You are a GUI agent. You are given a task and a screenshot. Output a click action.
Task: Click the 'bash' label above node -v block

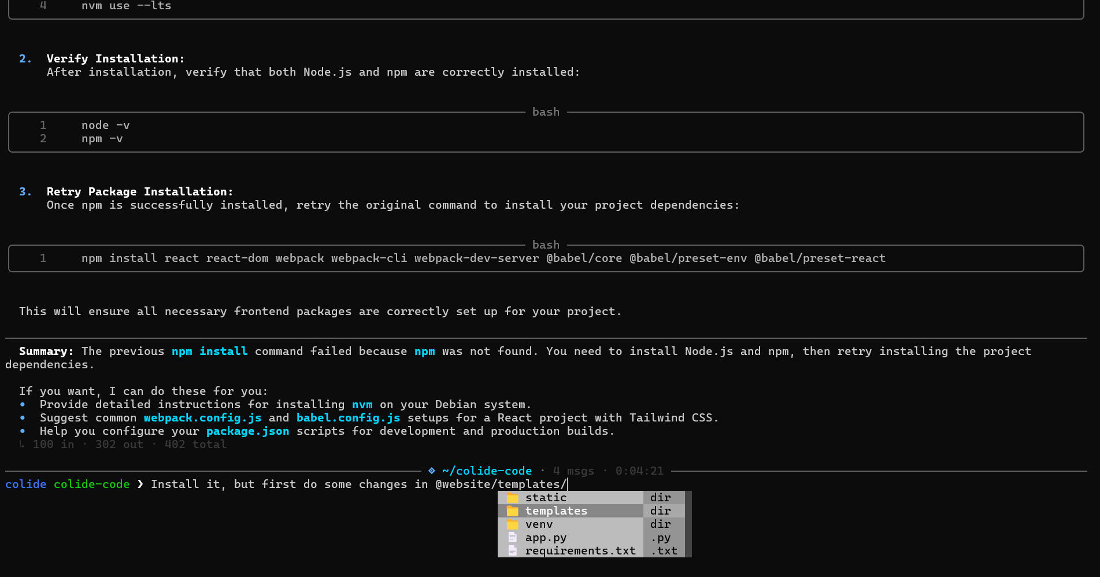click(546, 112)
